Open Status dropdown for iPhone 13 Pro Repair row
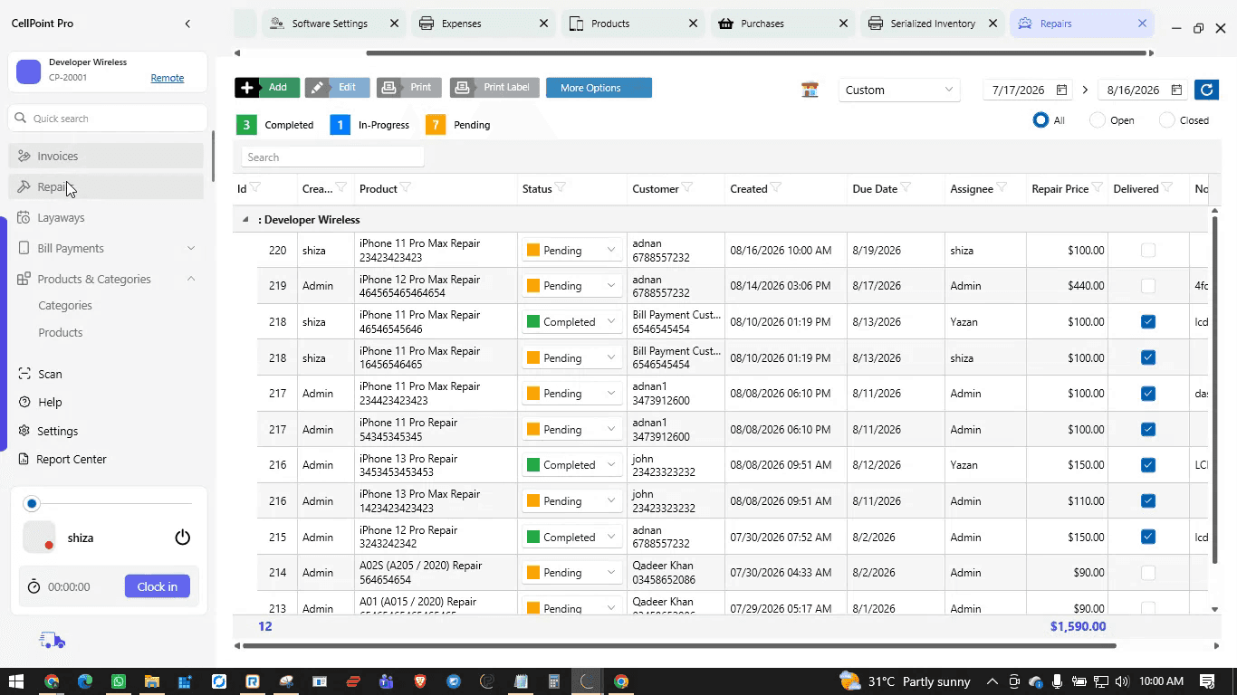This screenshot has width=1237, height=695. pos(572,465)
